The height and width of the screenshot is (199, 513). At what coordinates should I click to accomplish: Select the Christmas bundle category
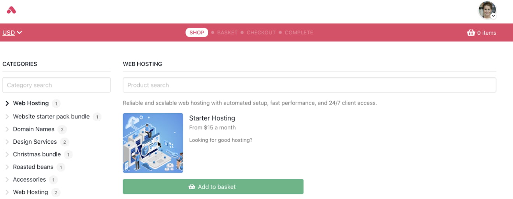pos(37,154)
